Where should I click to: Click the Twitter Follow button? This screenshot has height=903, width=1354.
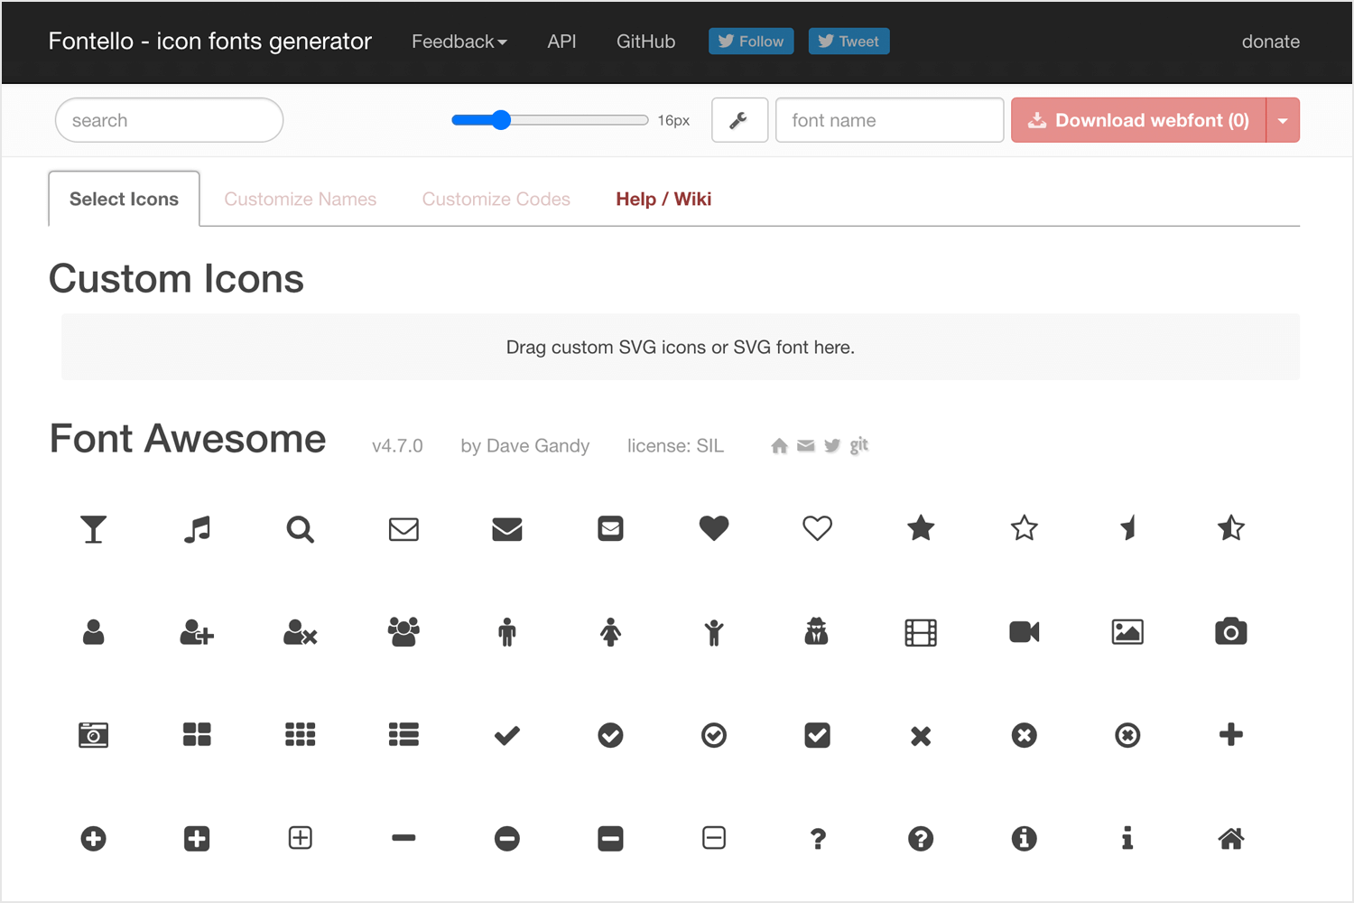[x=751, y=42]
